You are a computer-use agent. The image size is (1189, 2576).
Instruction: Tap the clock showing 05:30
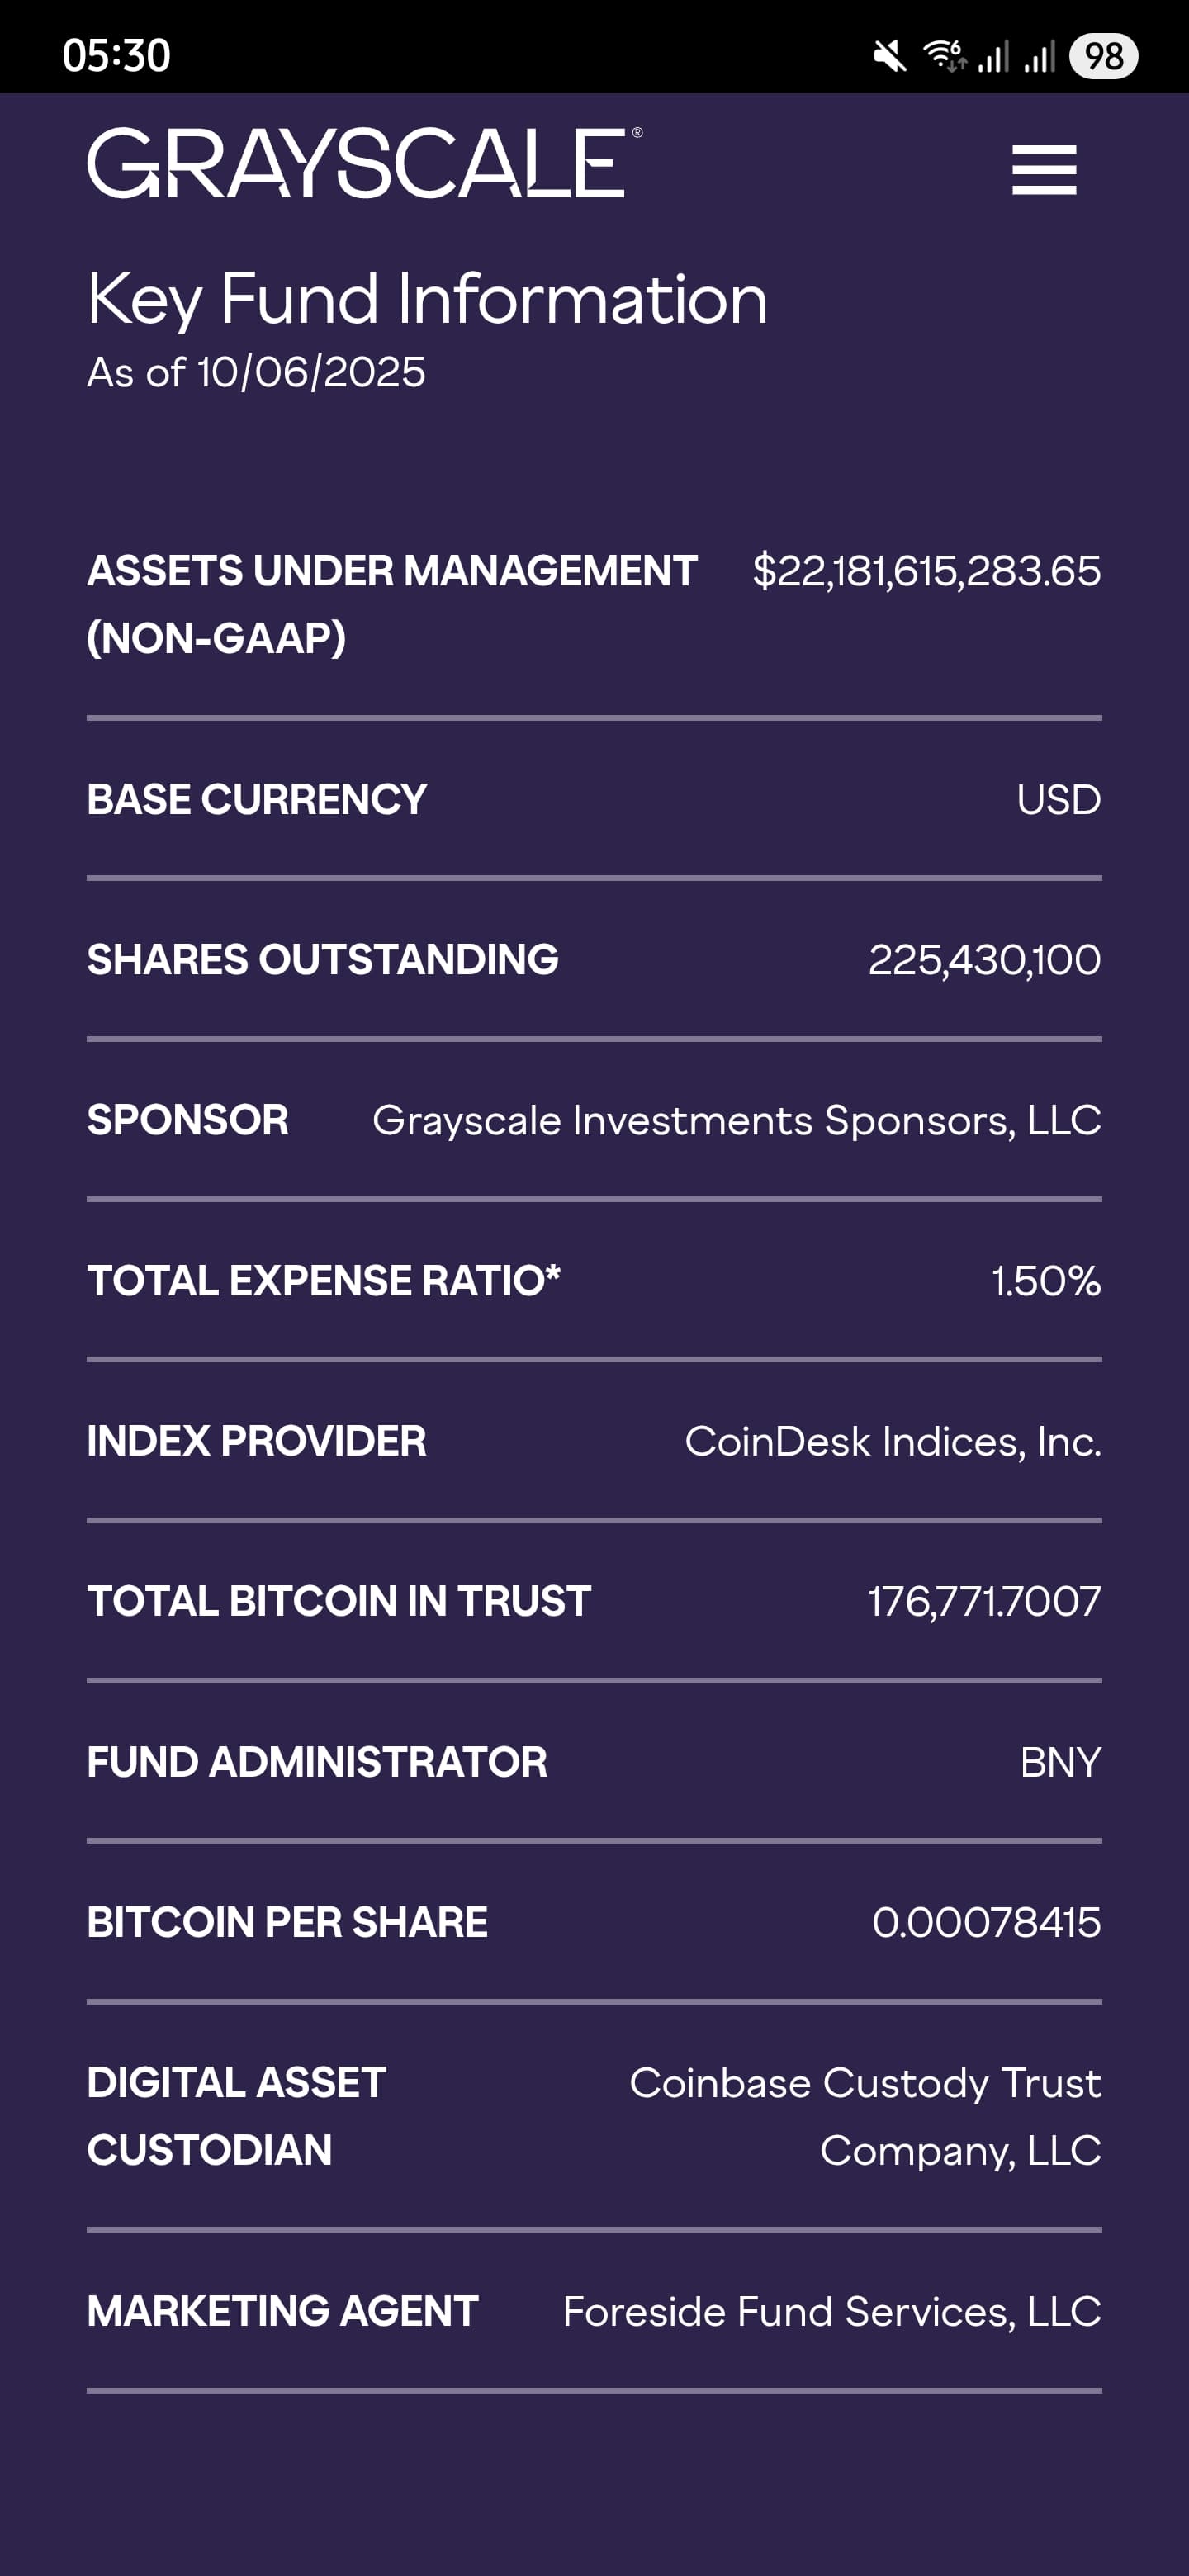[116, 56]
